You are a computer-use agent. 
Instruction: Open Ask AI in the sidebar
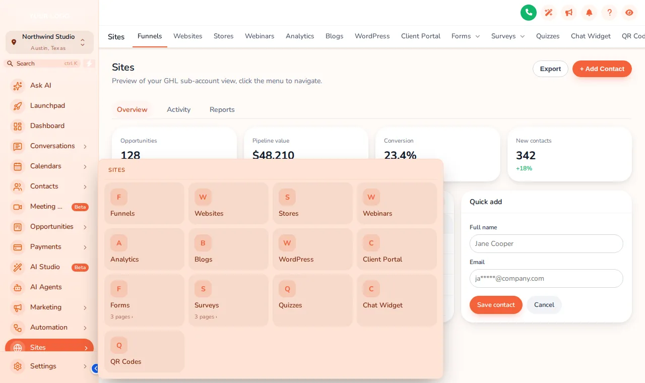coord(49,86)
